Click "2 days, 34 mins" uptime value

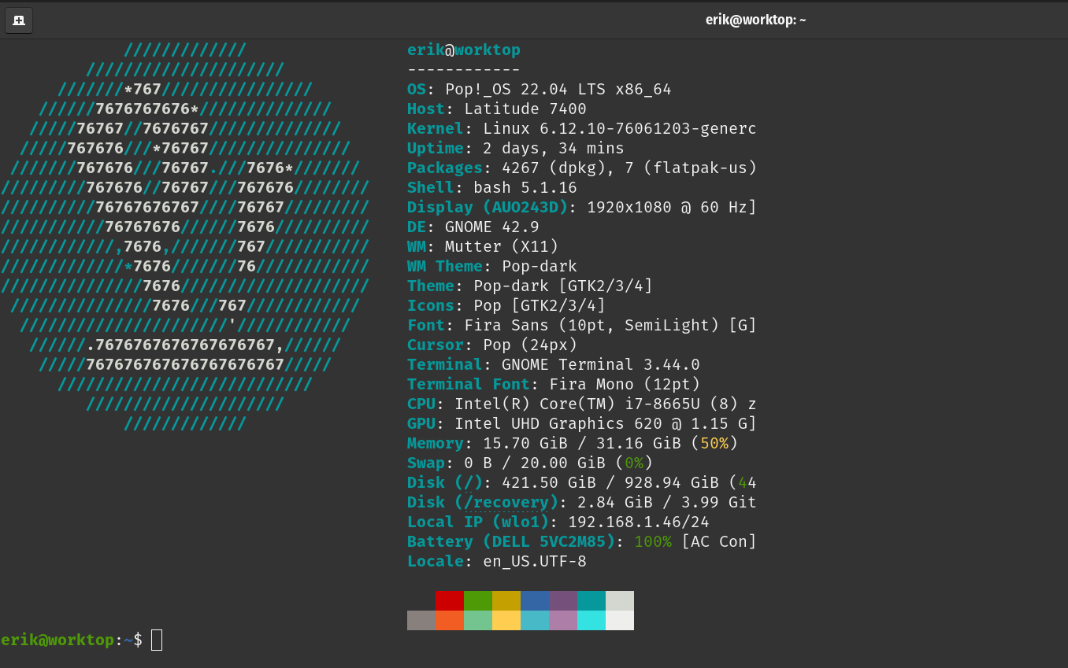(554, 149)
